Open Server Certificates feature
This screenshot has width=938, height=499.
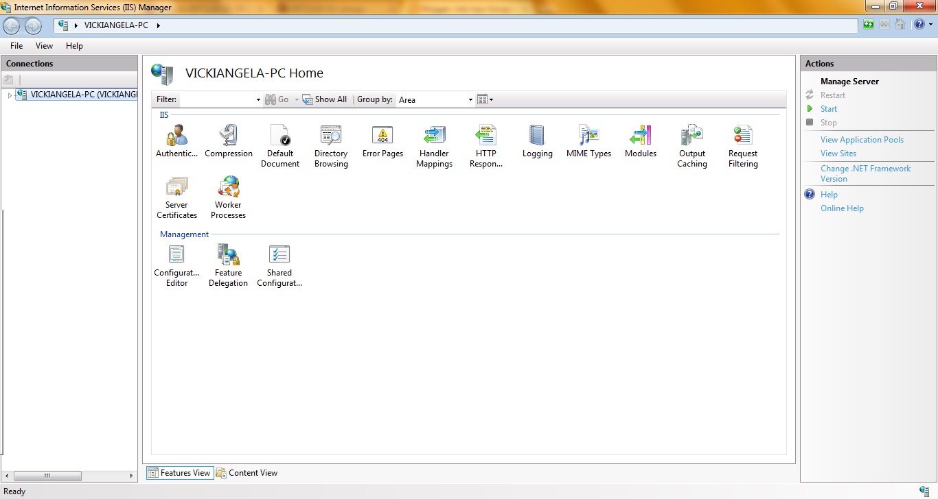[176, 197]
